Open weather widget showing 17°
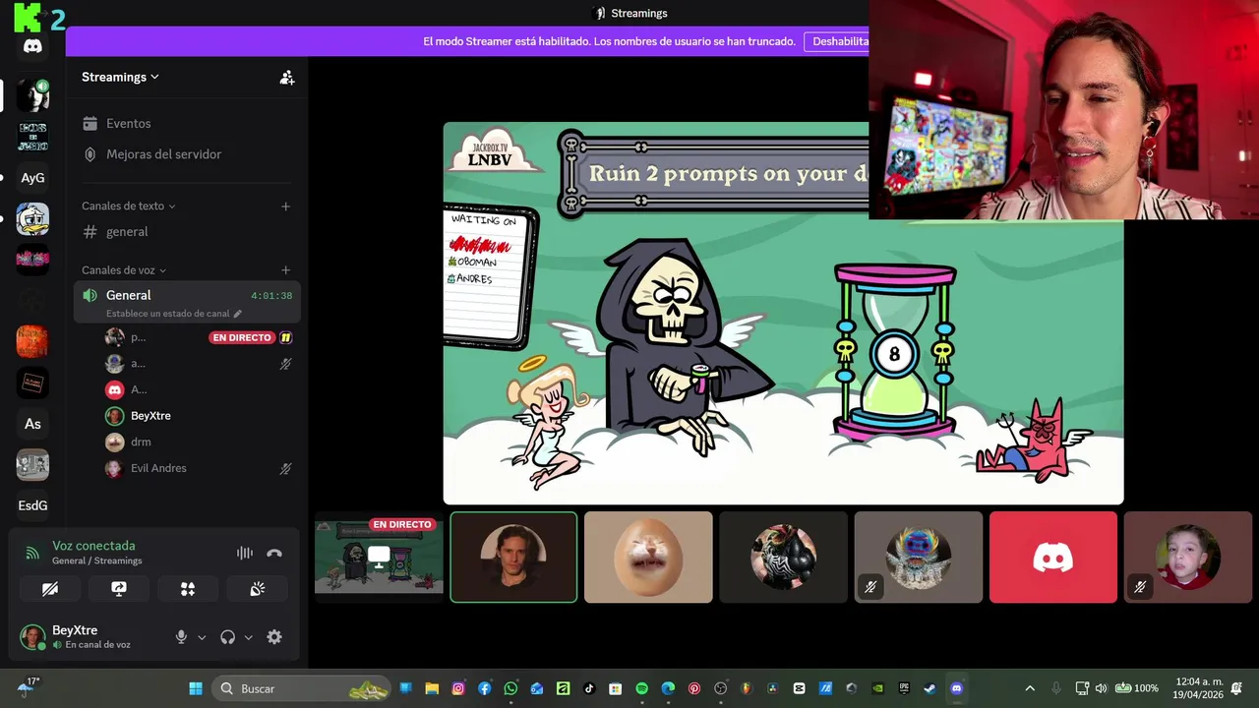The width and height of the screenshot is (1259, 708). [27, 688]
